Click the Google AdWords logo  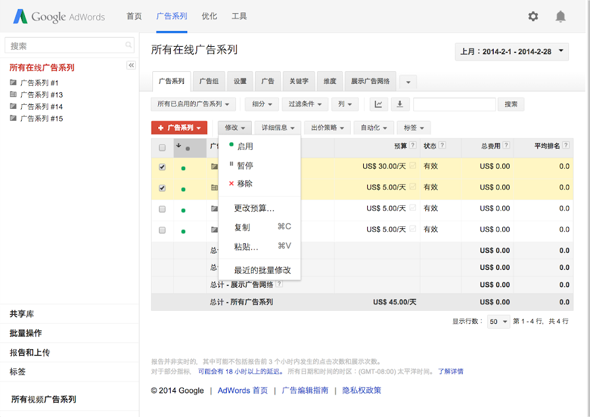pos(59,16)
